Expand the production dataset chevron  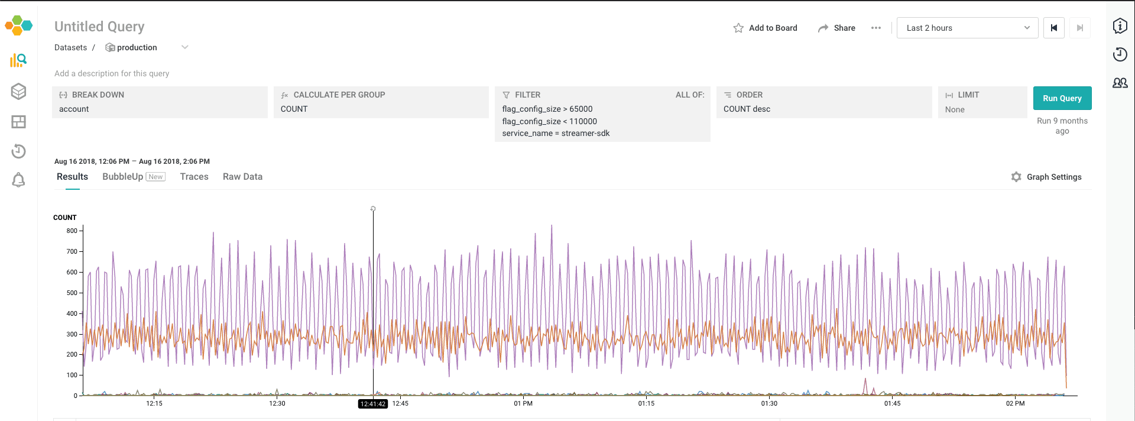[x=184, y=47]
